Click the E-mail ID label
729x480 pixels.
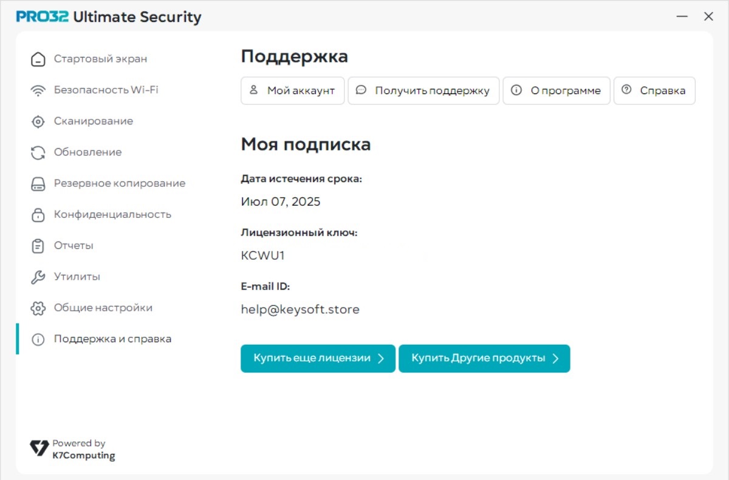[x=265, y=286]
